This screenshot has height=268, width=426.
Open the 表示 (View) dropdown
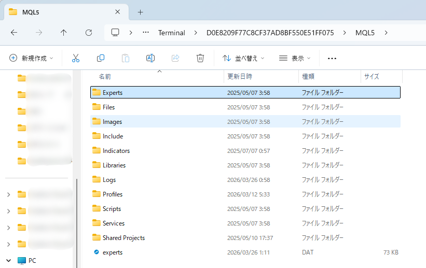click(x=295, y=58)
